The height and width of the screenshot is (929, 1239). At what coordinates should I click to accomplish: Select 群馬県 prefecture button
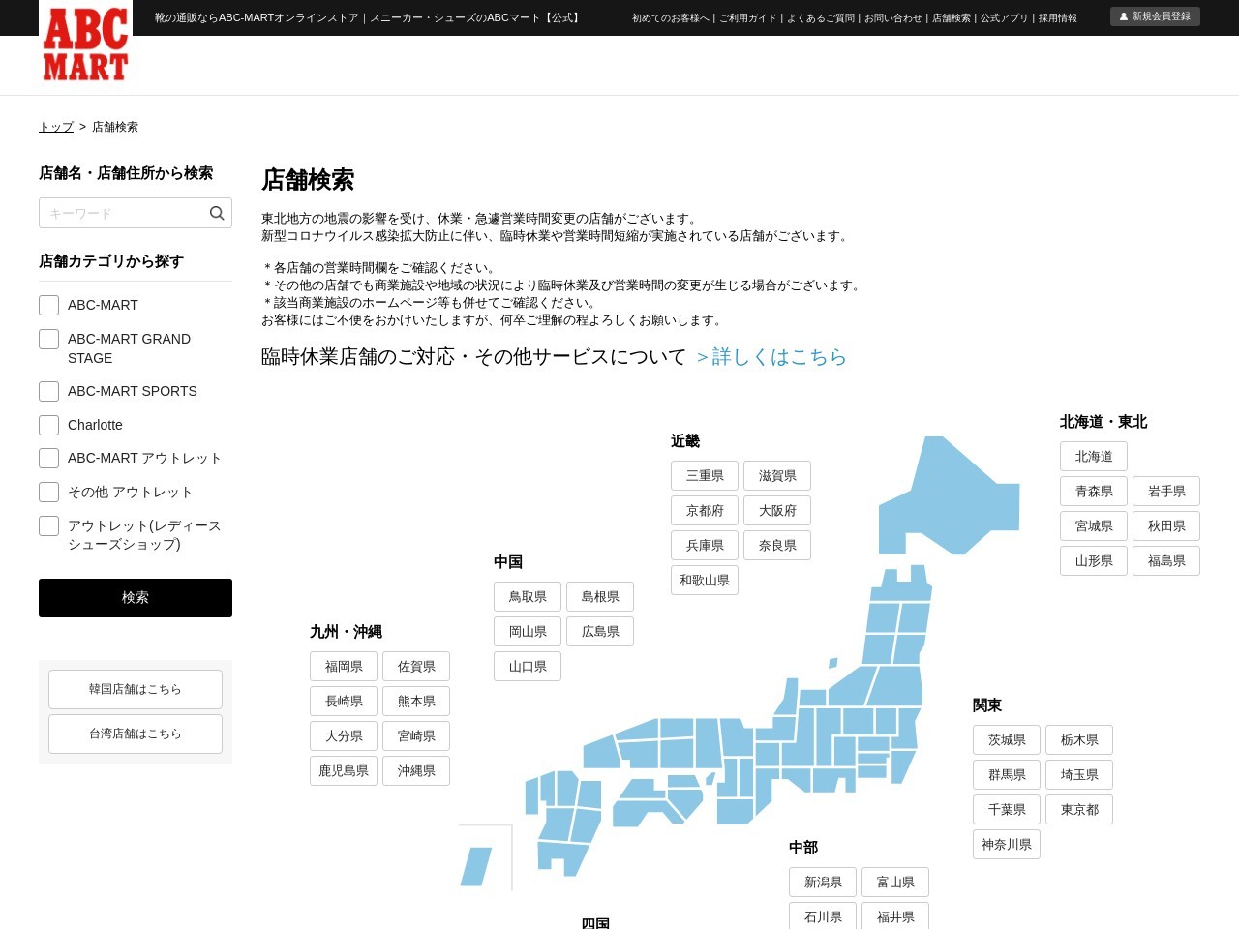(1007, 775)
